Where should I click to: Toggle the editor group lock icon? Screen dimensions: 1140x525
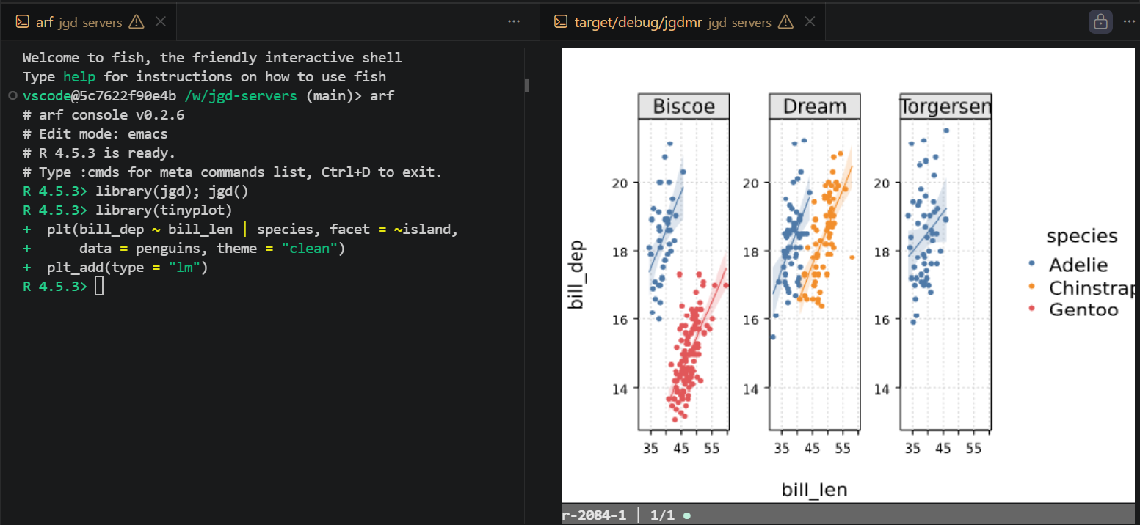(1100, 22)
